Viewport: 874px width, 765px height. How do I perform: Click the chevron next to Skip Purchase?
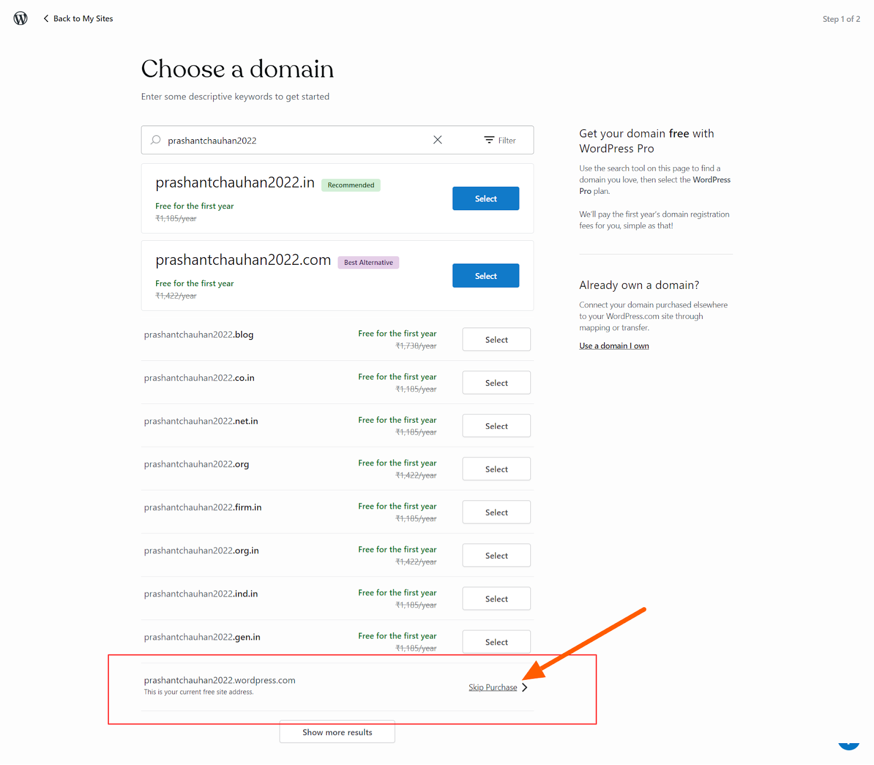tap(525, 687)
